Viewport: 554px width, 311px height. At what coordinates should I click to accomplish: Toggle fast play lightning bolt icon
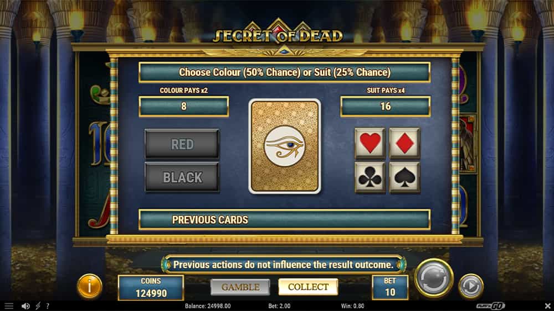[x=38, y=306]
